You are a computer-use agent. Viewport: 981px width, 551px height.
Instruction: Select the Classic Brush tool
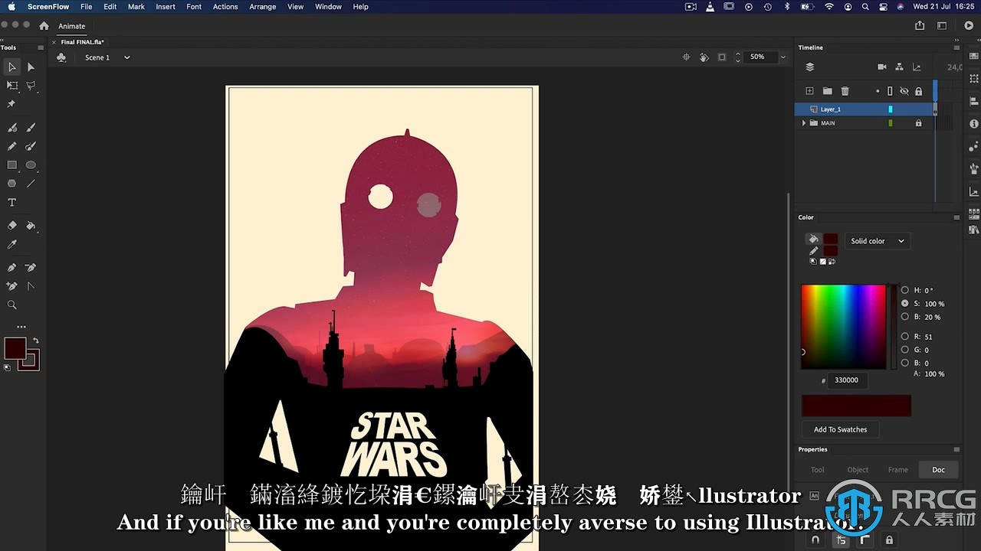31,128
